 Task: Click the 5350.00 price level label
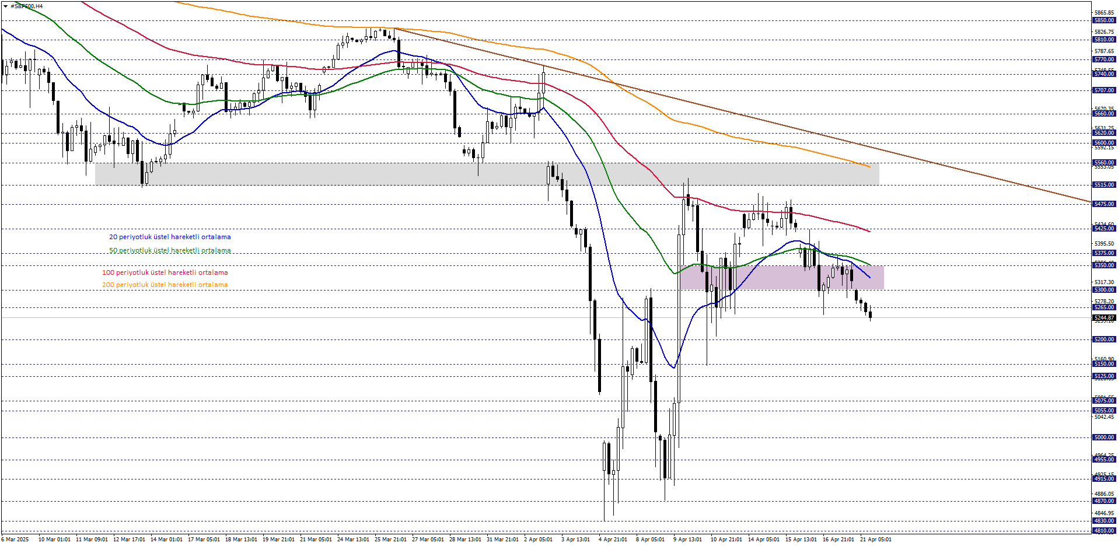[x=1104, y=265]
